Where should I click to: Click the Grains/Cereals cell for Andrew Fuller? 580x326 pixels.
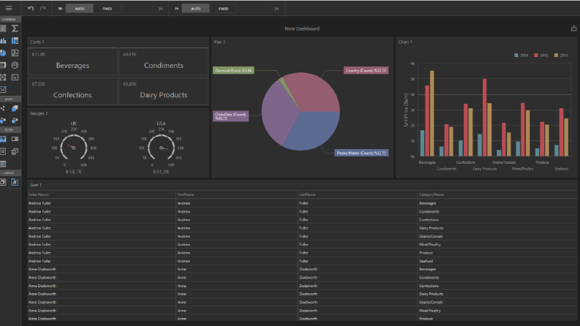[497, 236]
